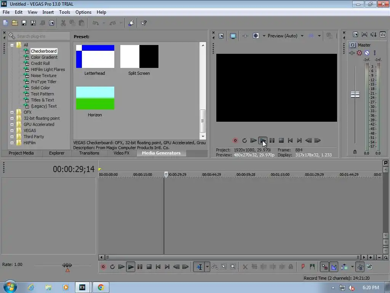Click the Master automation settings icon

coord(352,53)
